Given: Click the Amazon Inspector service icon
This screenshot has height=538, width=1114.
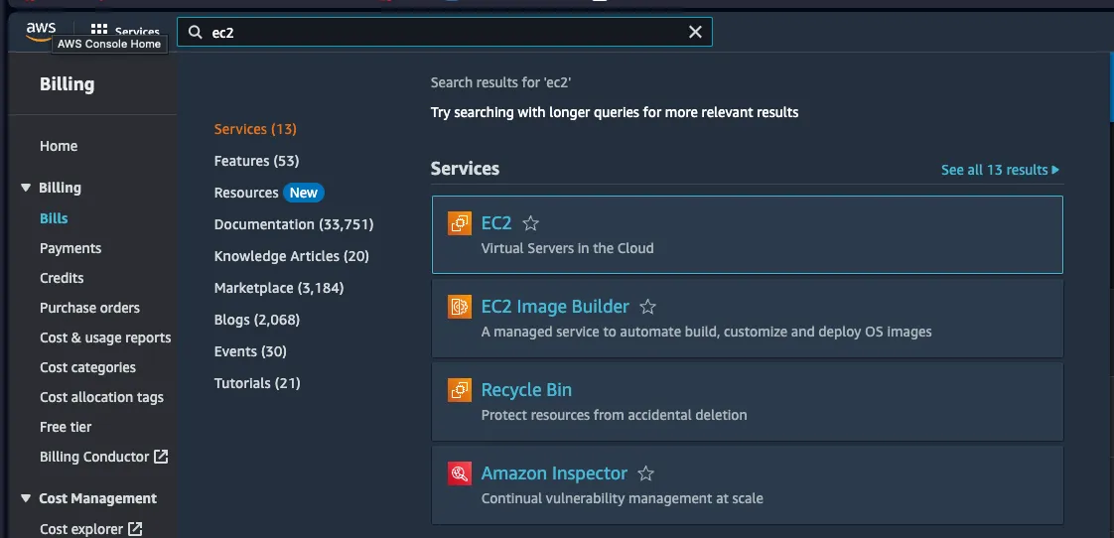Looking at the screenshot, I should 460,473.
